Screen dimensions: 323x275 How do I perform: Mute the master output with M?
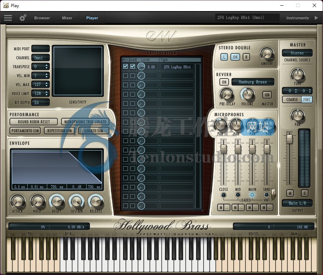(x=290, y=193)
